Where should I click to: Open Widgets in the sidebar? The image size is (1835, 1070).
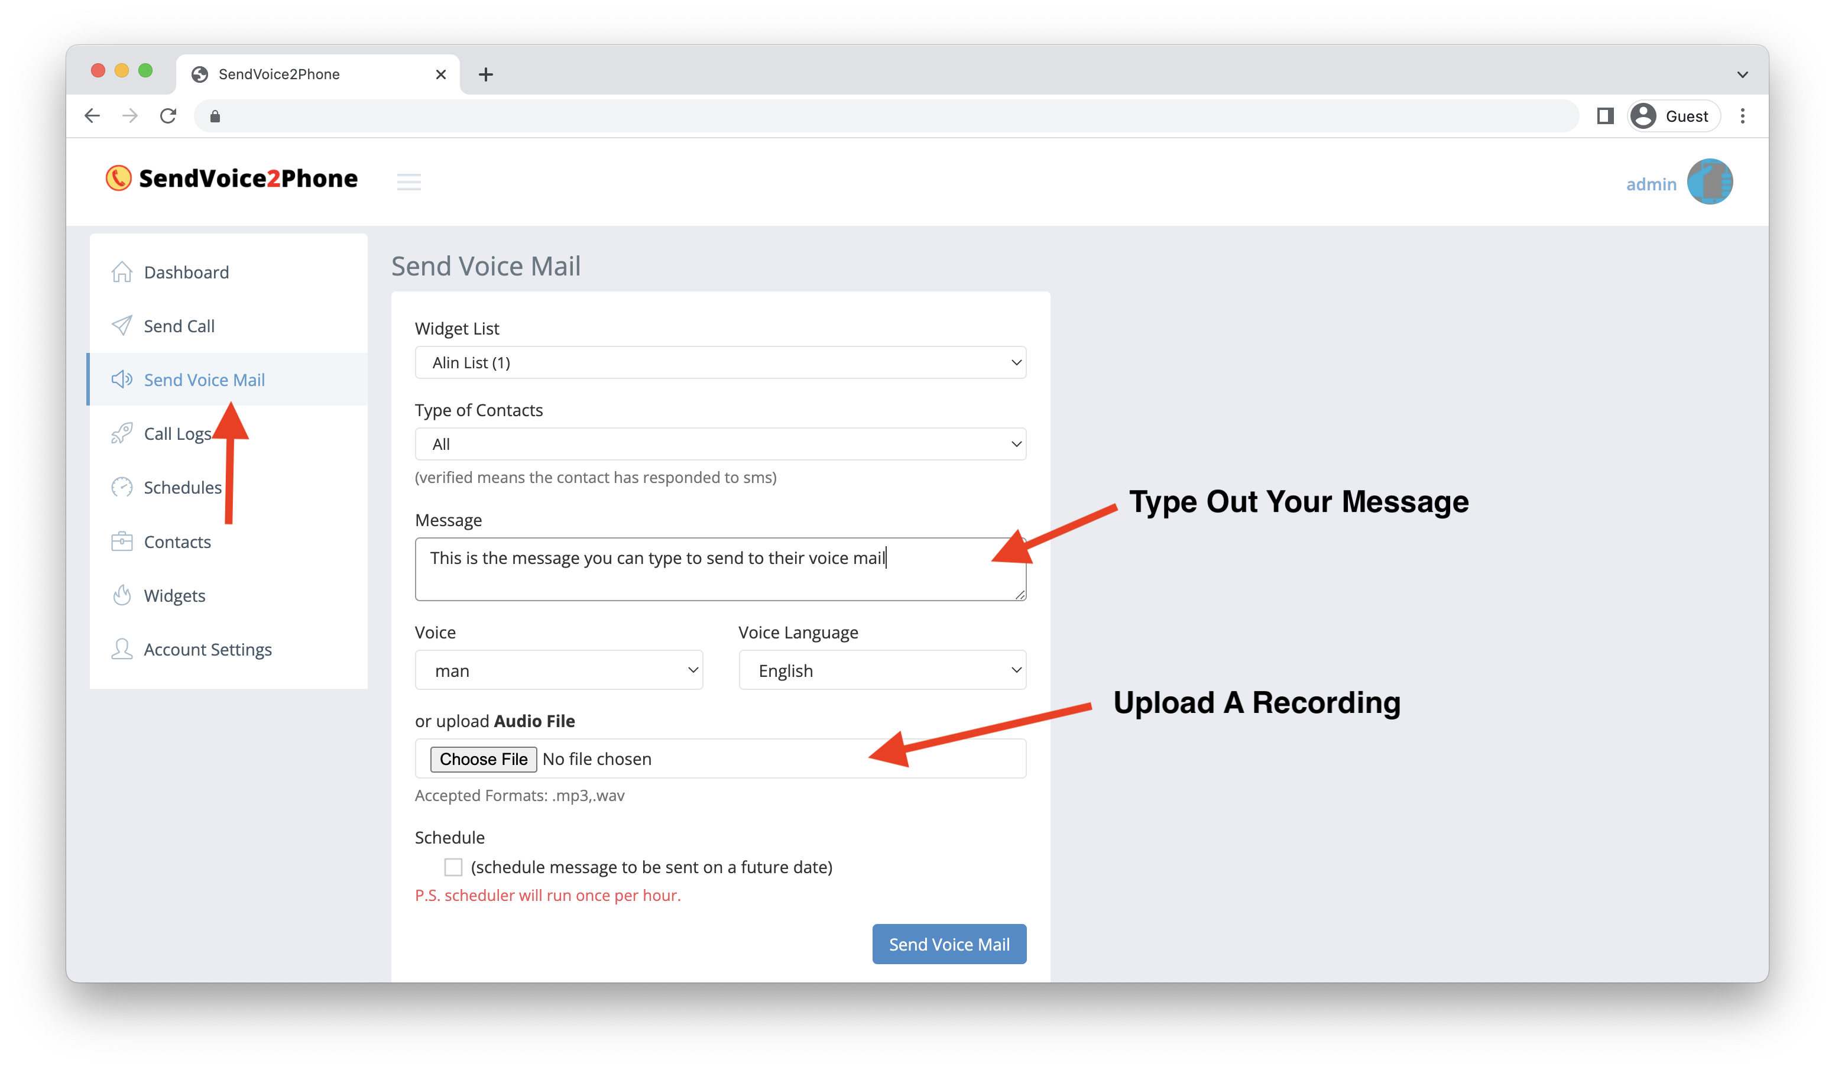tap(228, 595)
